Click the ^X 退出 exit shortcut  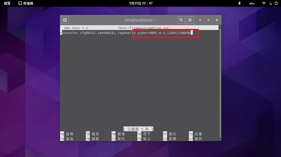point(67,139)
